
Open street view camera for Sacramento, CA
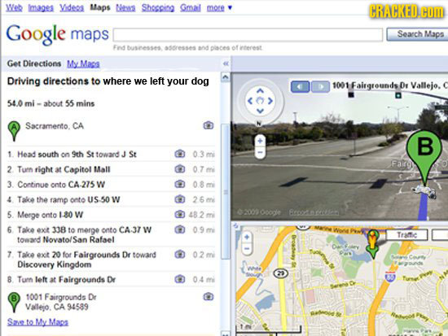click(x=209, y=125)
